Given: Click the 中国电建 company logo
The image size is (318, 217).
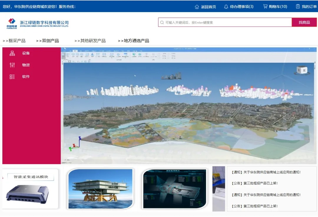Looking at the screenshot, I should pos(12,23).
